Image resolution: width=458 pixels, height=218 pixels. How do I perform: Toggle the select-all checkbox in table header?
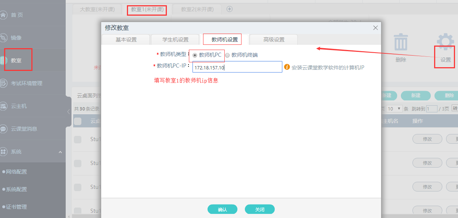pos(78,121)
